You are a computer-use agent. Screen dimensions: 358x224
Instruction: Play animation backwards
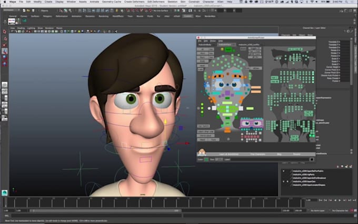(335, 200)
